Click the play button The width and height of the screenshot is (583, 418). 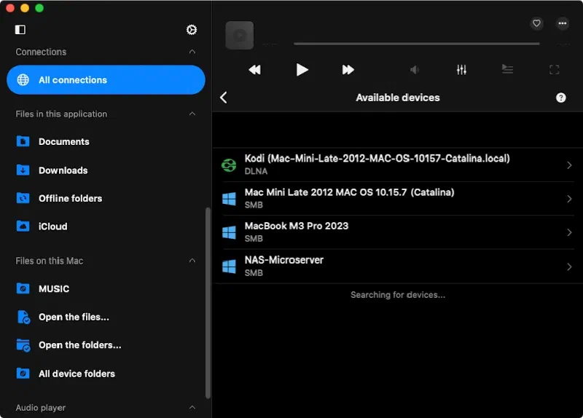tap(302, 70)
